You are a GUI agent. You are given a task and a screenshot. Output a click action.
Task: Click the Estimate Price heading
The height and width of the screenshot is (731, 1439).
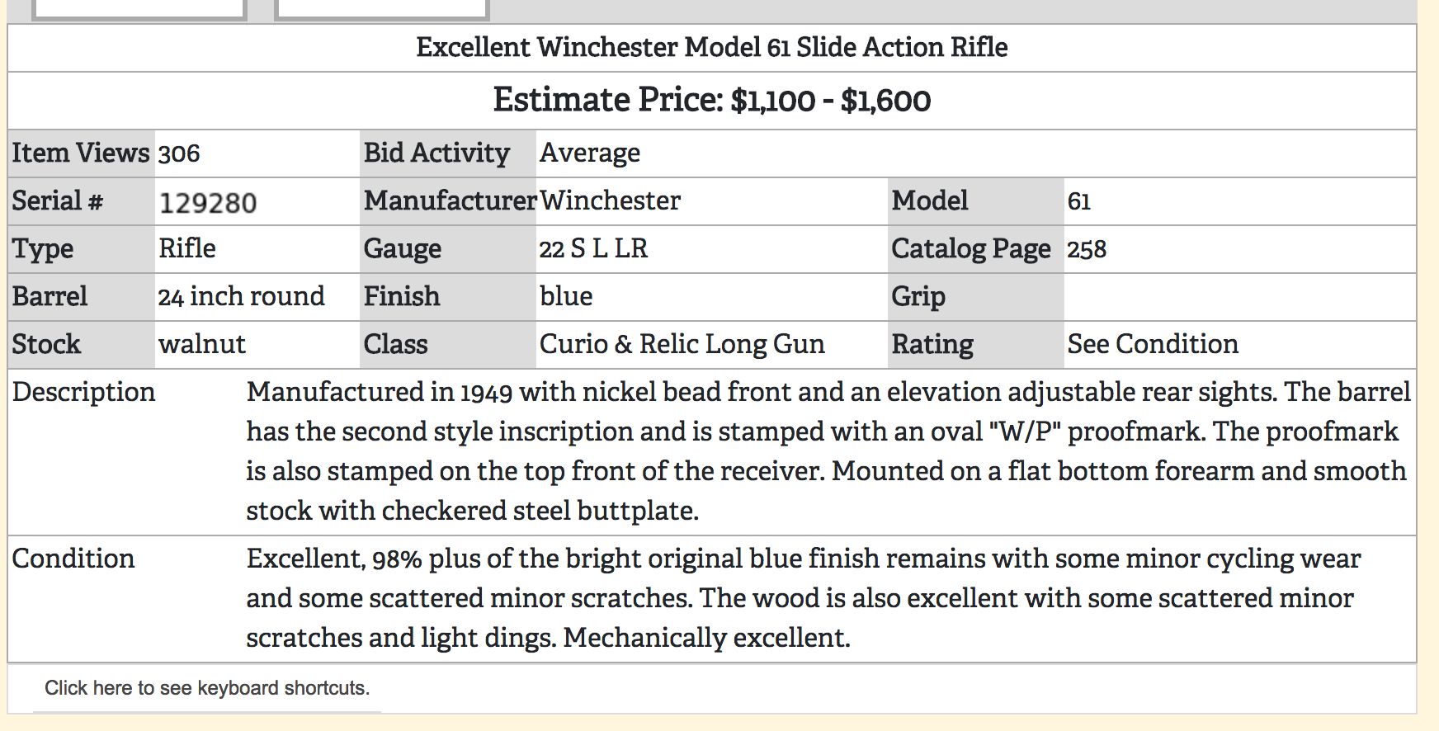pos(711,100)
